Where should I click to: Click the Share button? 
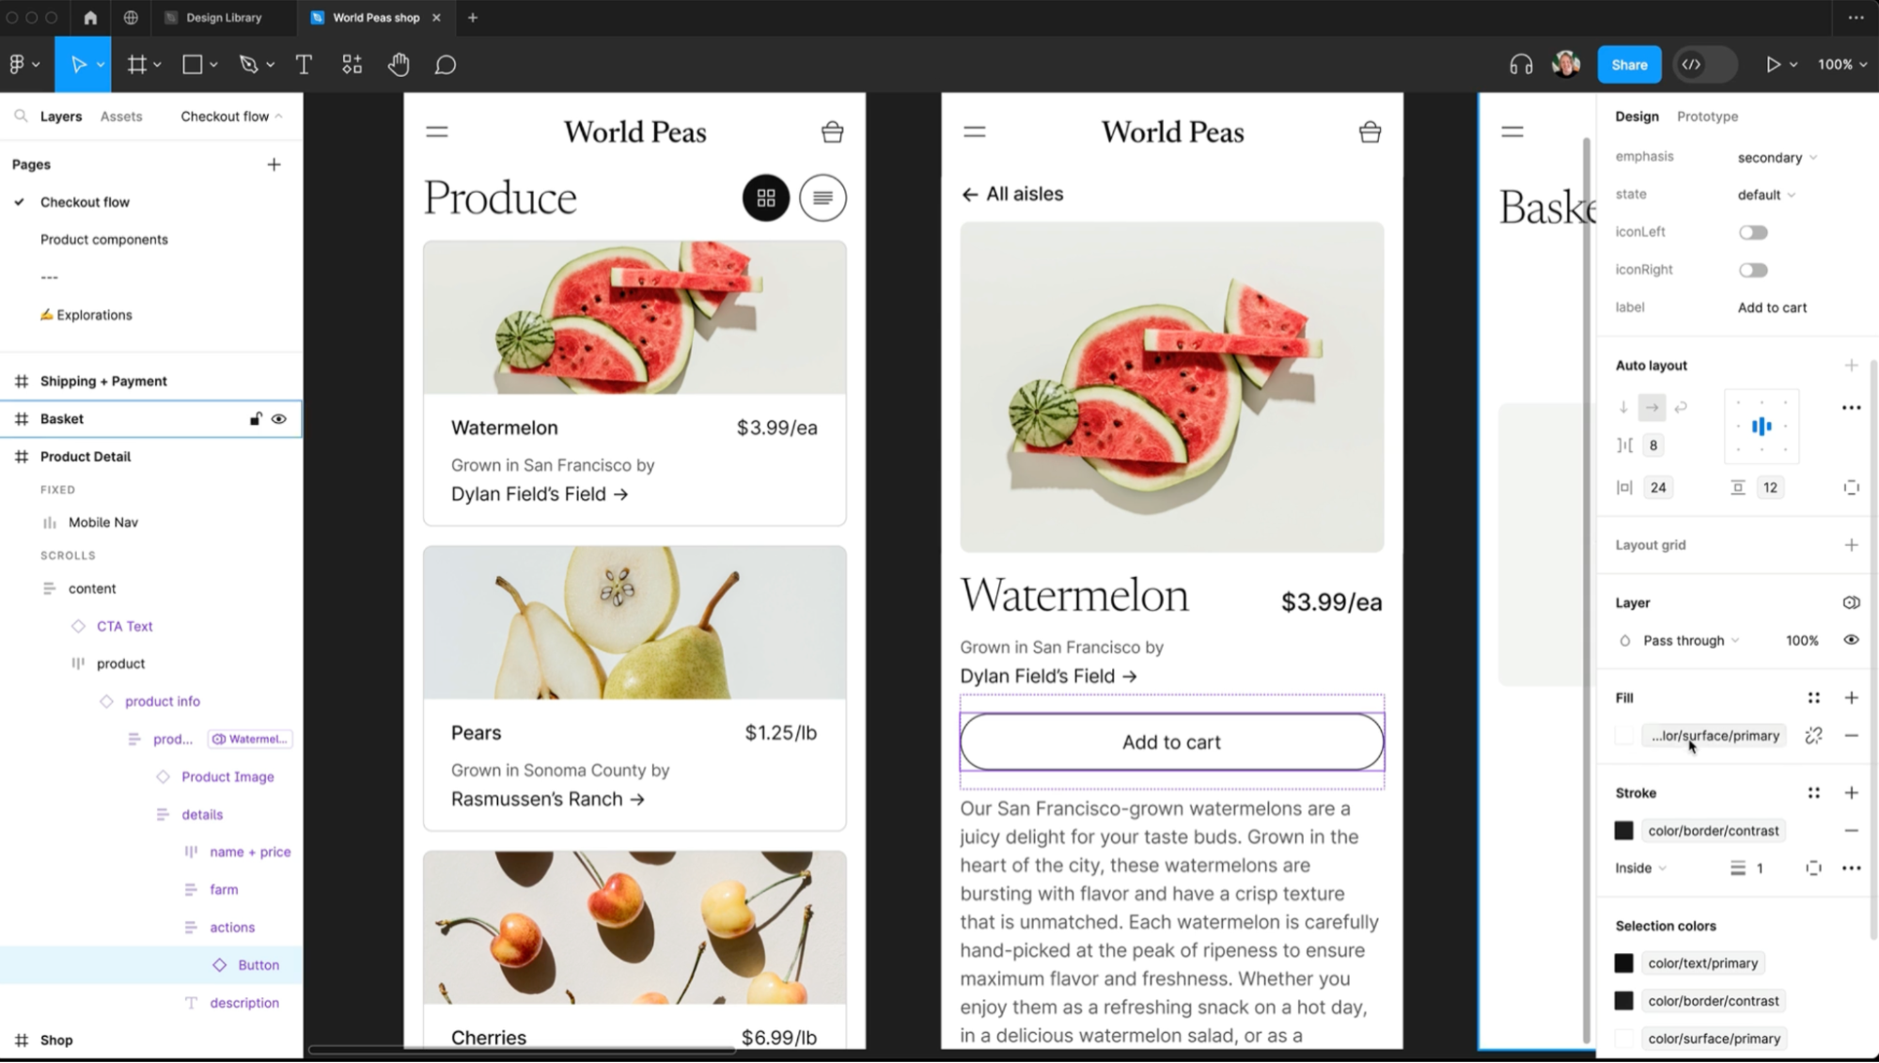click(x=1629, y=65)
